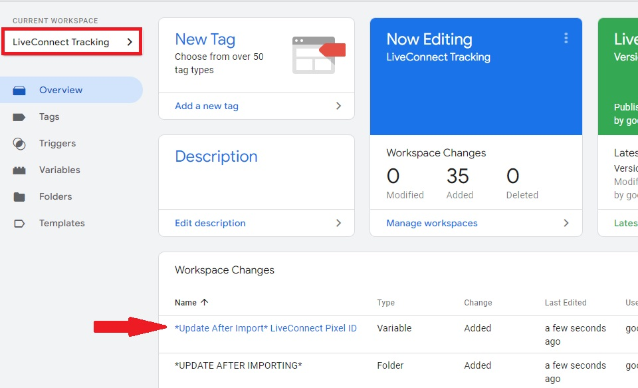This screenshot has height=388, width=638.
Task: Click the New Tag heading
Action: [x=205, y=39]
